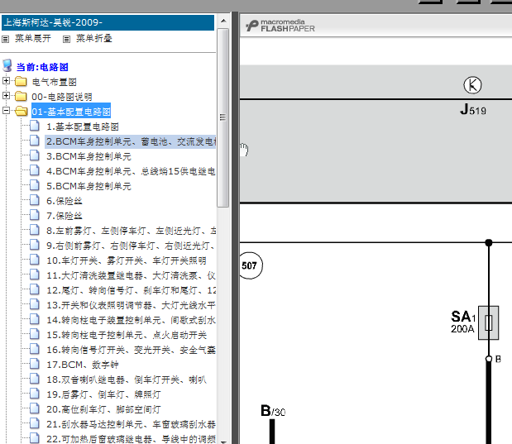Open 13.开关和仪表照明调节器 document
The height and width of the screenshot is (444, 512).
coord(131,305)
